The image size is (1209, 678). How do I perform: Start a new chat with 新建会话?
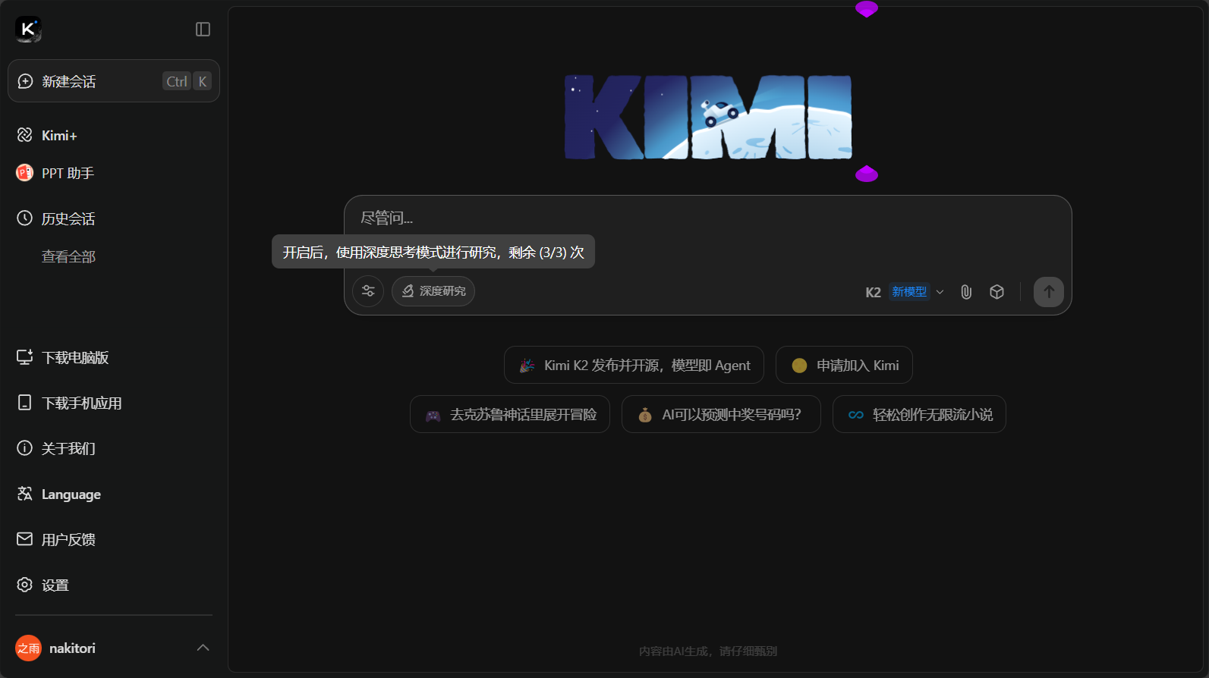point(114,81)
